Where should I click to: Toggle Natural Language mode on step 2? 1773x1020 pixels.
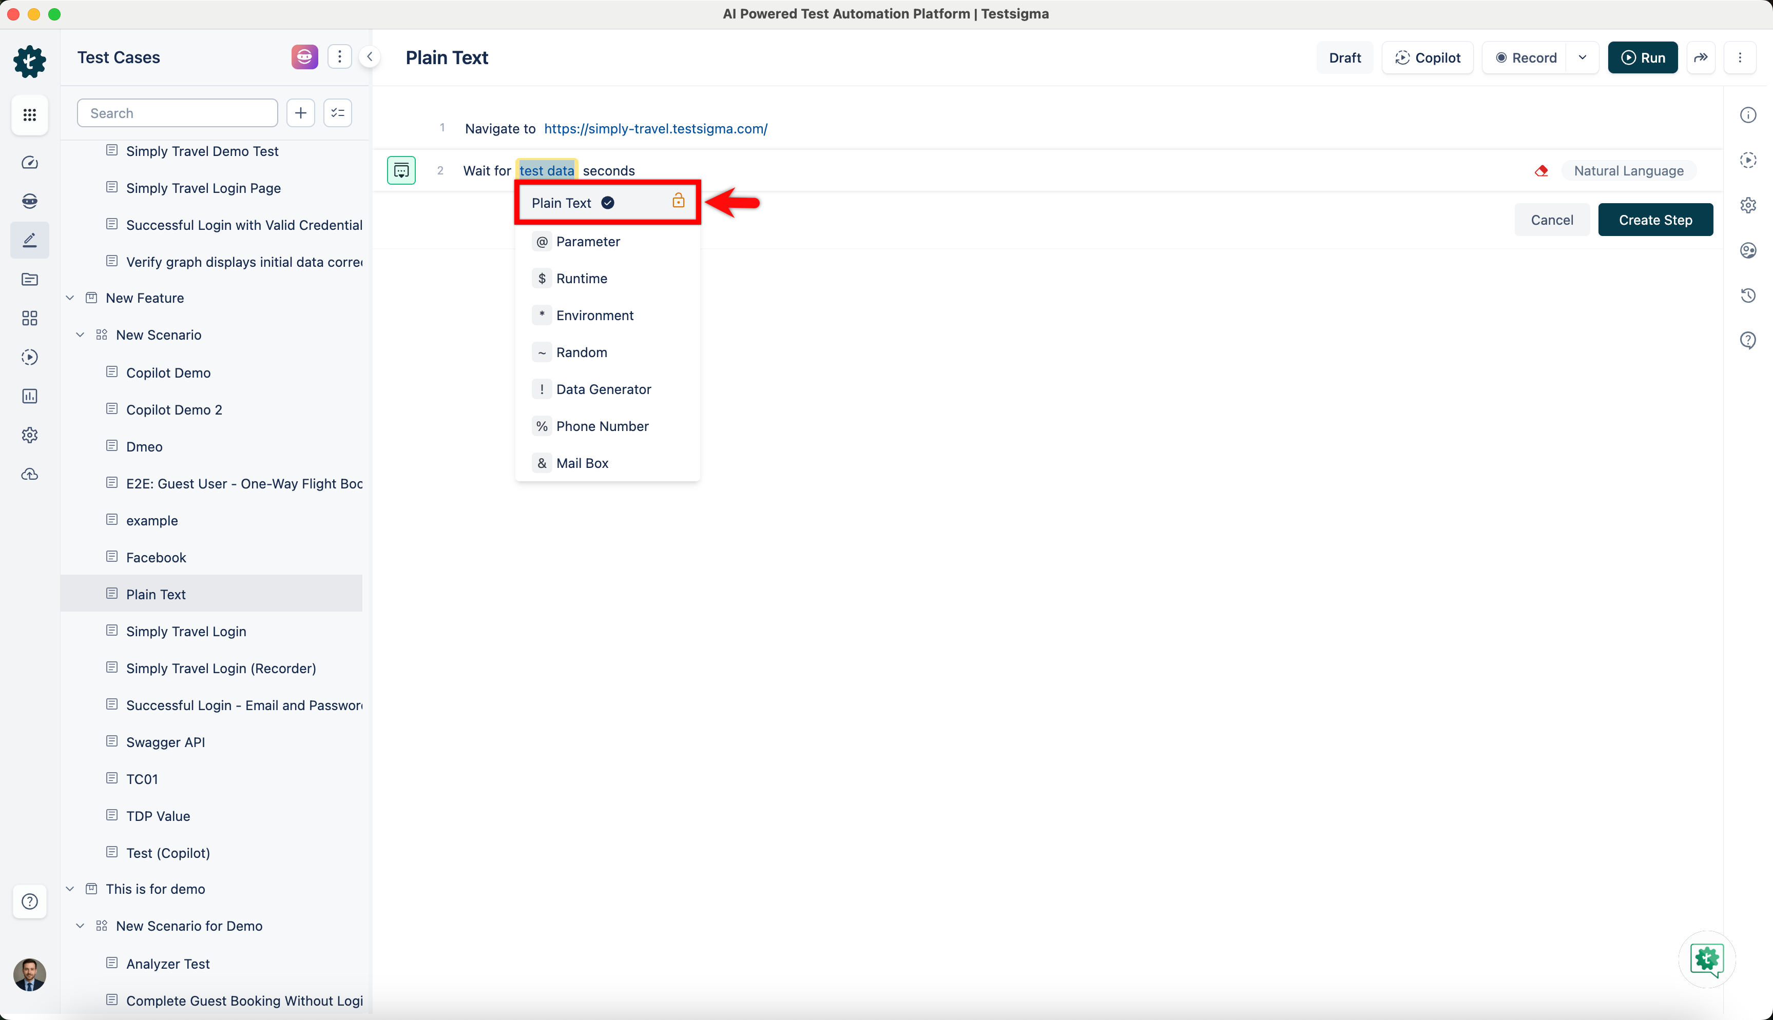pos(1629,170)
